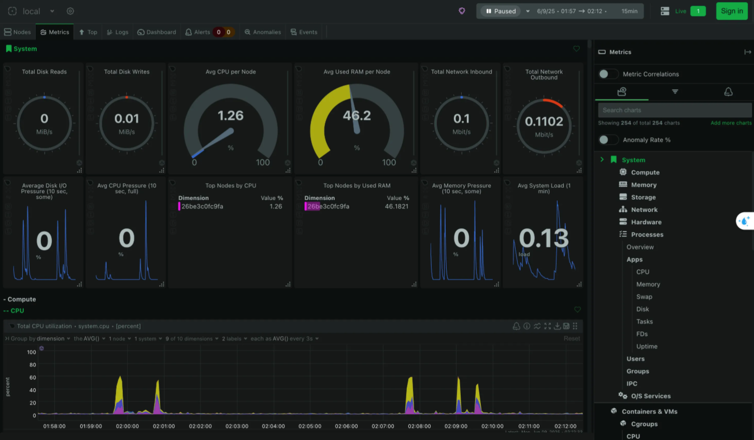754x440 pixels.
Task: Click the Sign in button
Action: point(732,11)
